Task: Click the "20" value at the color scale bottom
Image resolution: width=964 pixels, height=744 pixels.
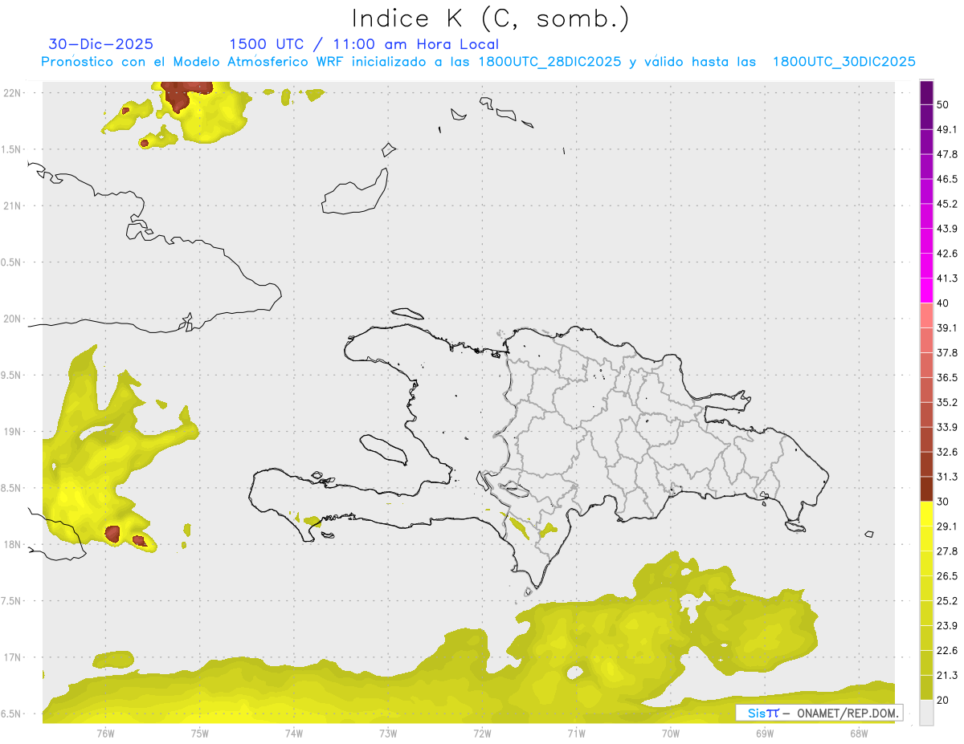Action: point(944,700)
